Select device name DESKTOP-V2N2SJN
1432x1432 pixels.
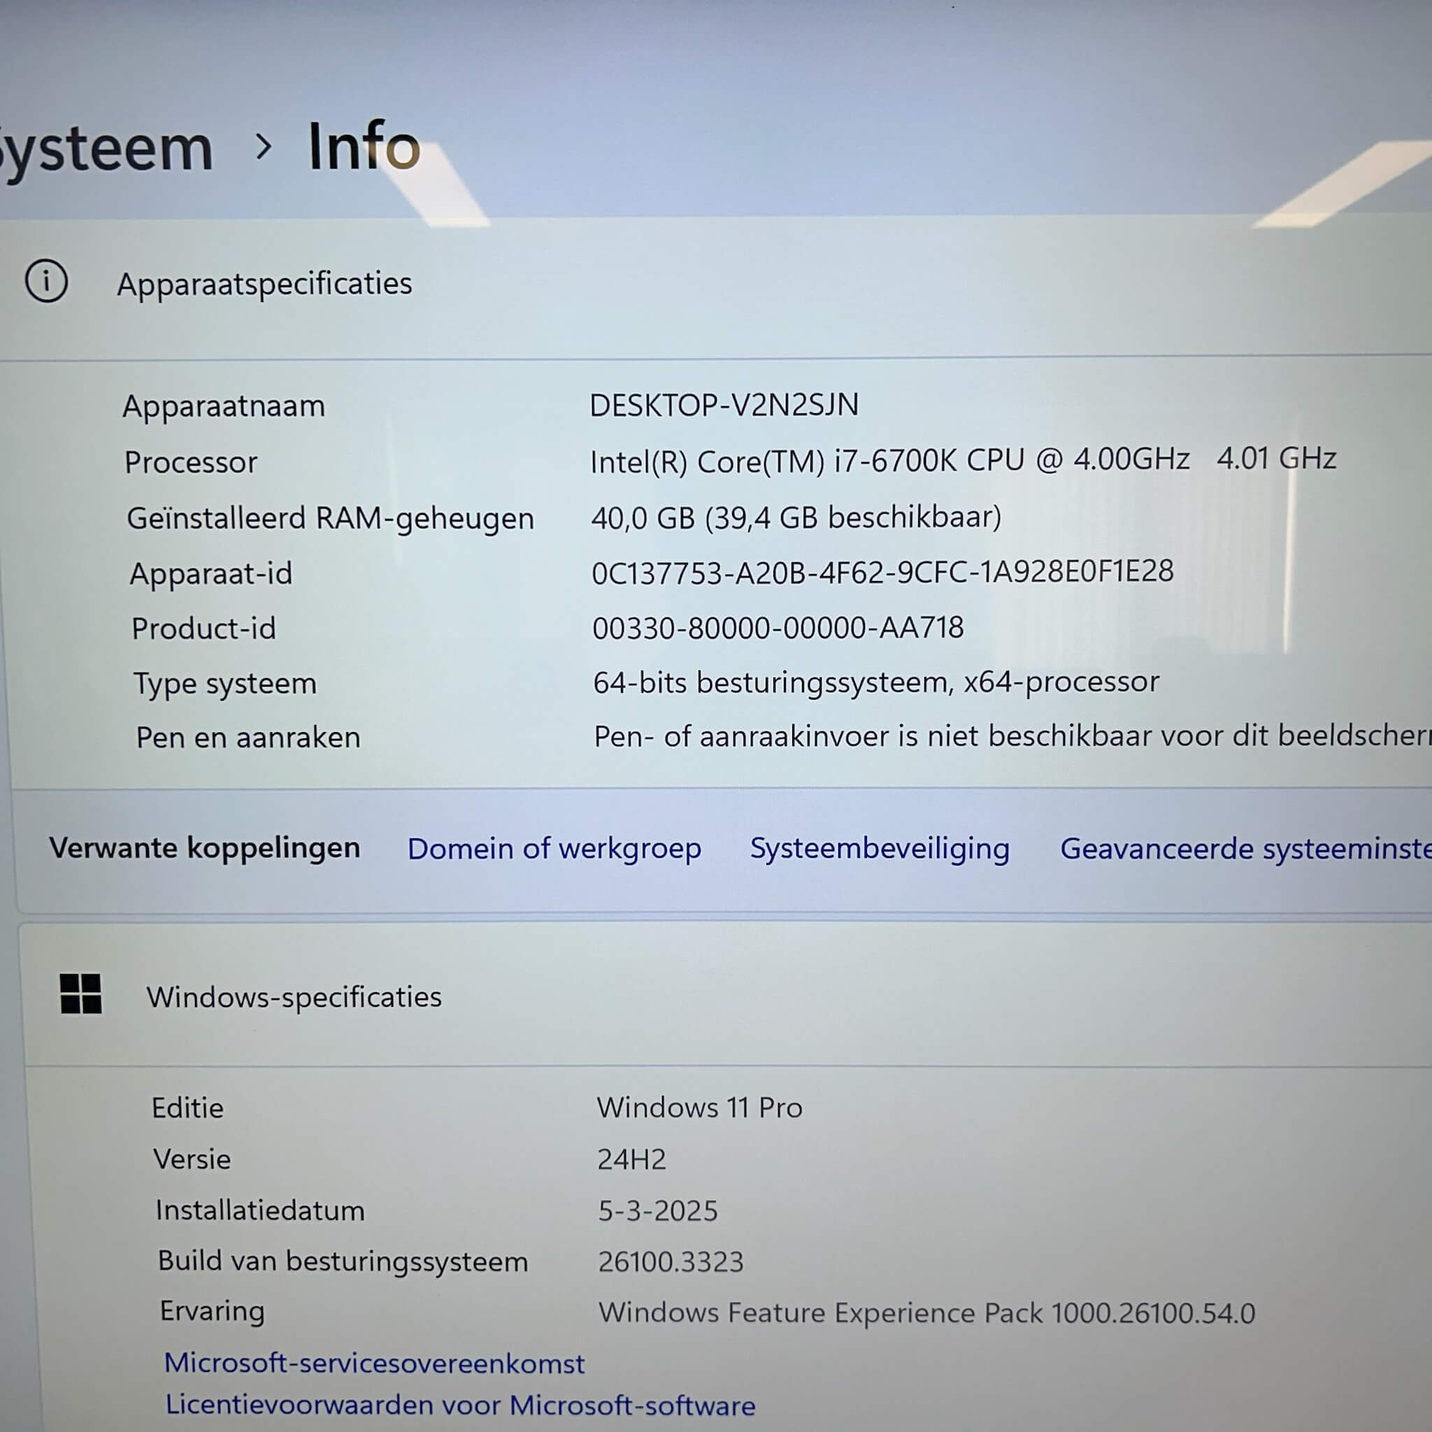tap(724, 405)
